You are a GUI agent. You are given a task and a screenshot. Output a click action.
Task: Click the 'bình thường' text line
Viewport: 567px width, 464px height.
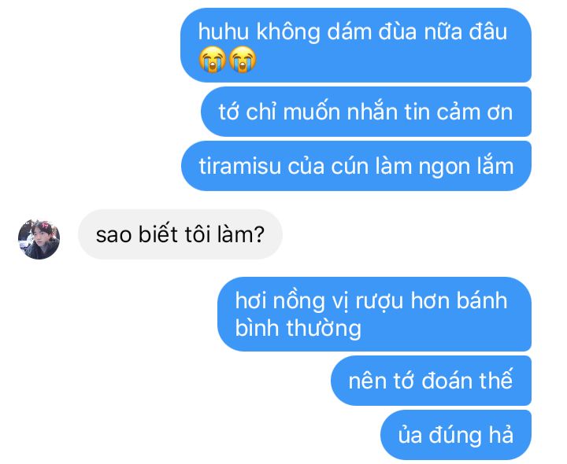(298, 329)
